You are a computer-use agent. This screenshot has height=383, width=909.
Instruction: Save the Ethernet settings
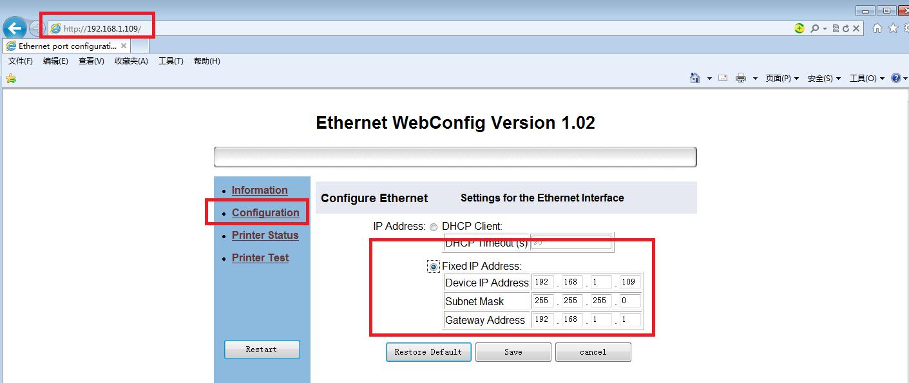click(x=513, y=352)
